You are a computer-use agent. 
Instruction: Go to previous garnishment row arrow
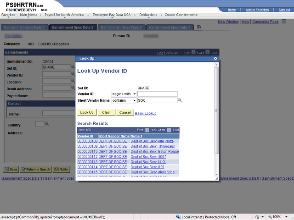coord(193,52)
